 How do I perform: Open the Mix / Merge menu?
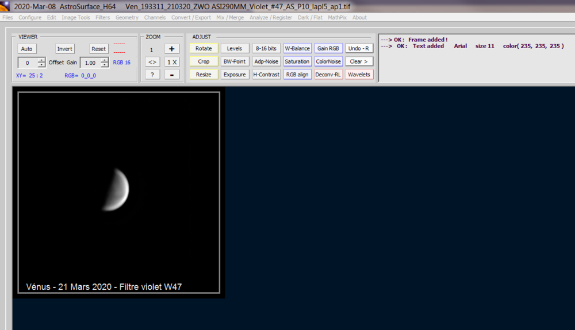click(x=230, y=17)
